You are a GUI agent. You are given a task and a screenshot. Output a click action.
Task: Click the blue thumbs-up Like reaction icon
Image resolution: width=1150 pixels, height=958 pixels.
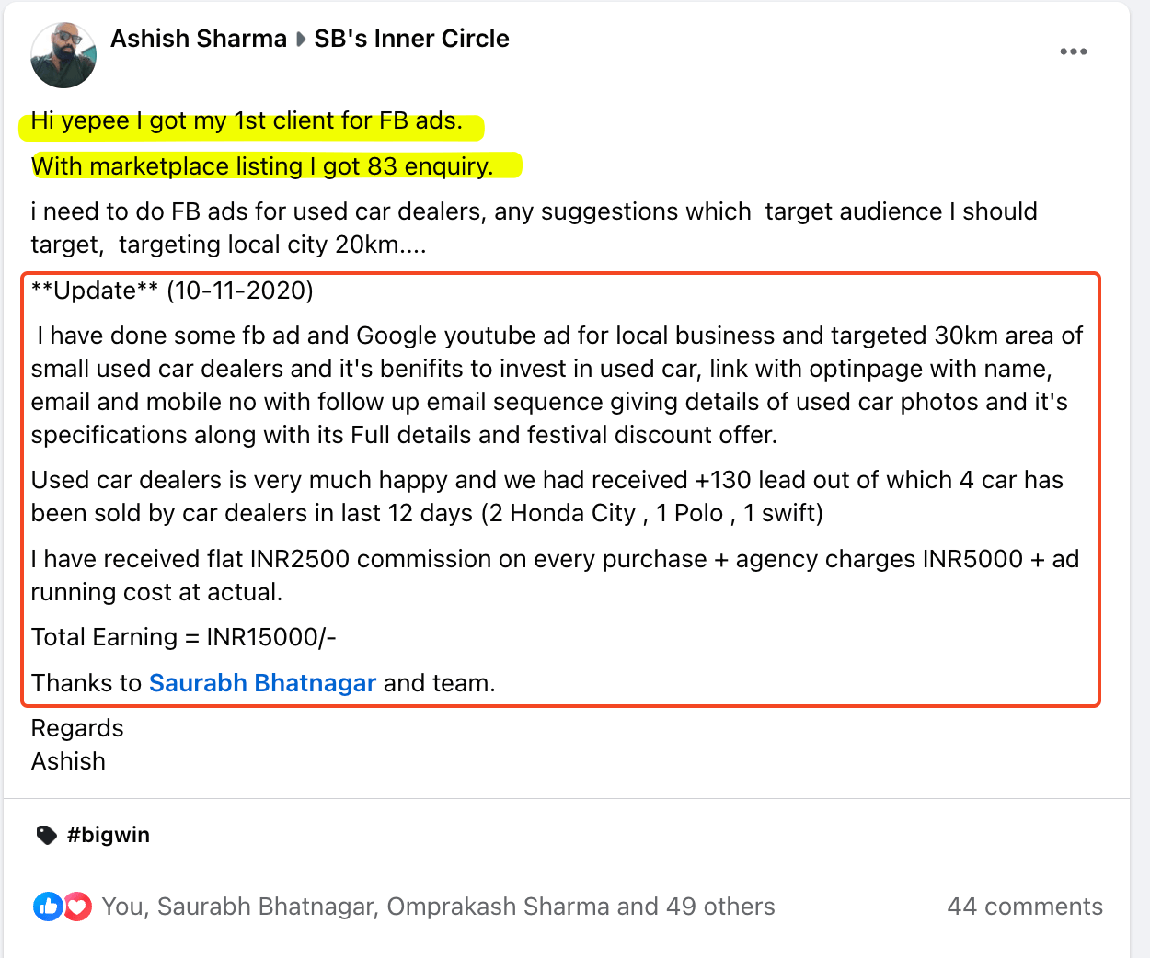(47, 907)
